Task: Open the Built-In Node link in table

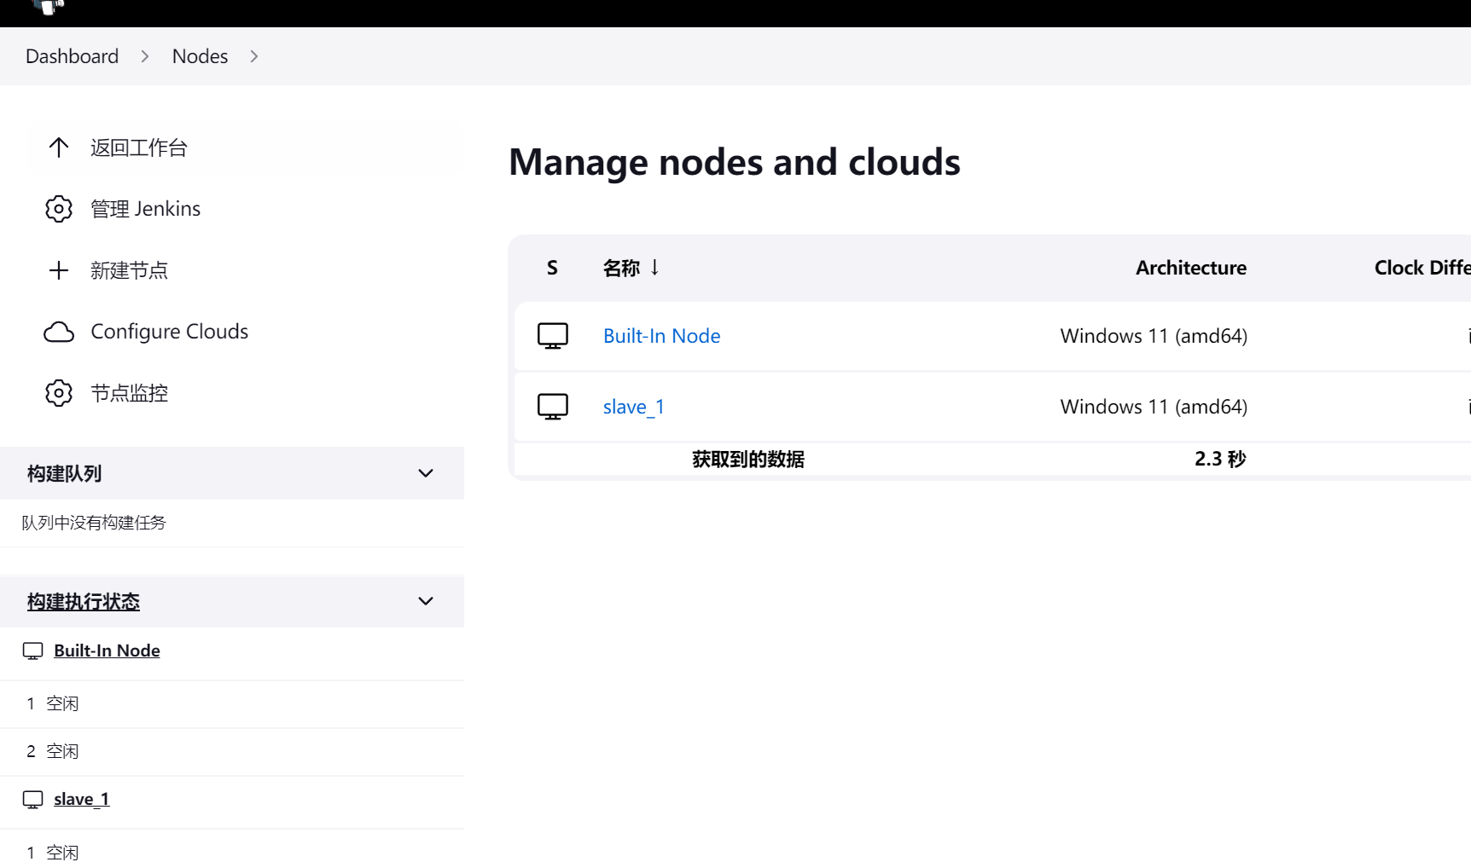Action: (x=661, y=336)
